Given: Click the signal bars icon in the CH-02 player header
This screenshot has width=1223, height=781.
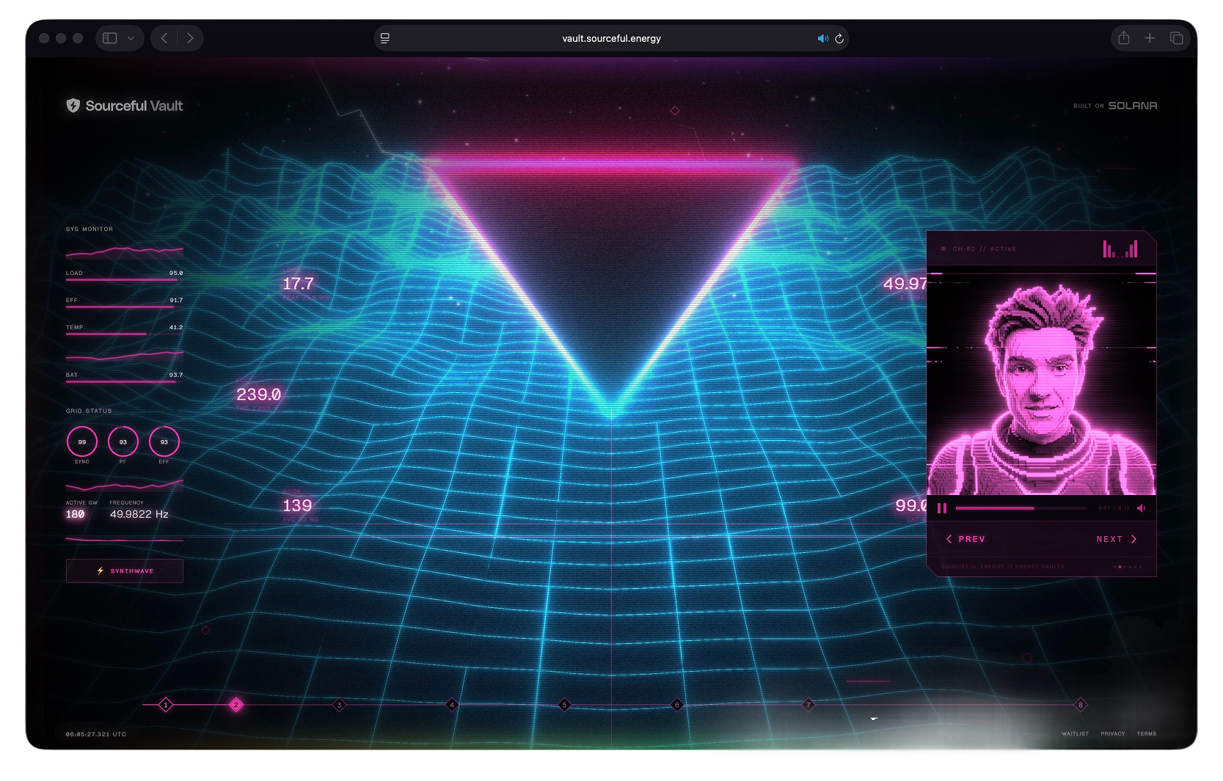Looking at the screenshot, I should [1120, 249].
